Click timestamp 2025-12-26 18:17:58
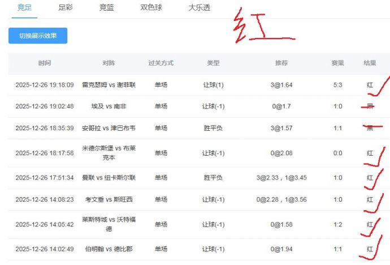Screen dimensions: 390x265 coord(45,153)
